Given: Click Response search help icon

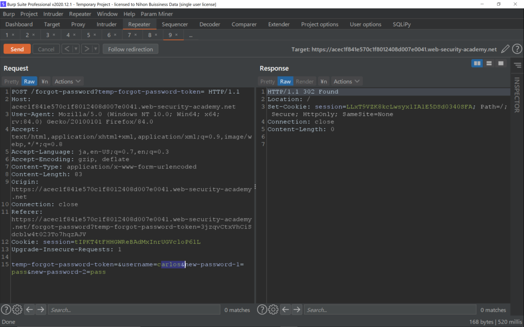Looking at the screenshot, I should point(262,310).
